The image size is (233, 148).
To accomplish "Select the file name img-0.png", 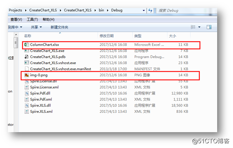I will [39, 75].
